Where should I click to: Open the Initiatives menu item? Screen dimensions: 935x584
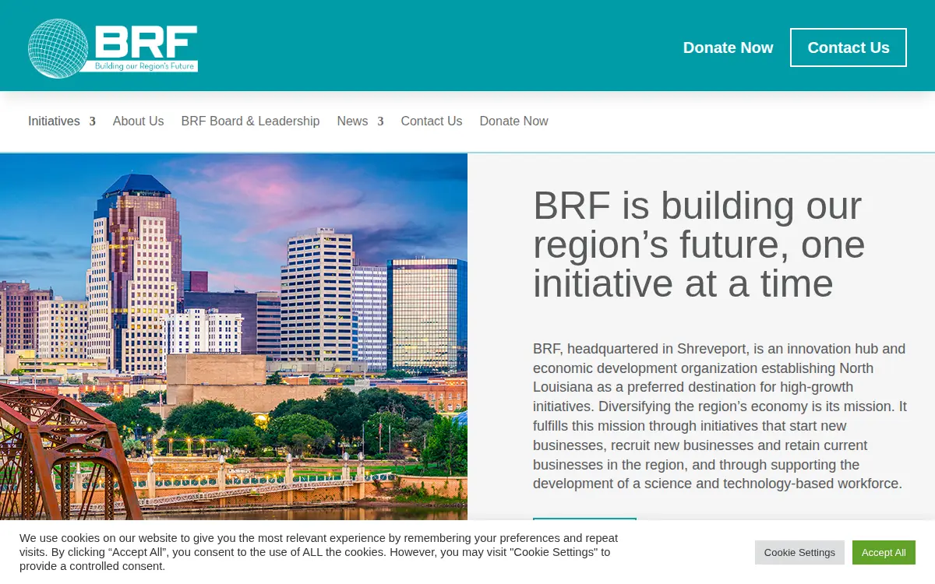coord(54,121)
